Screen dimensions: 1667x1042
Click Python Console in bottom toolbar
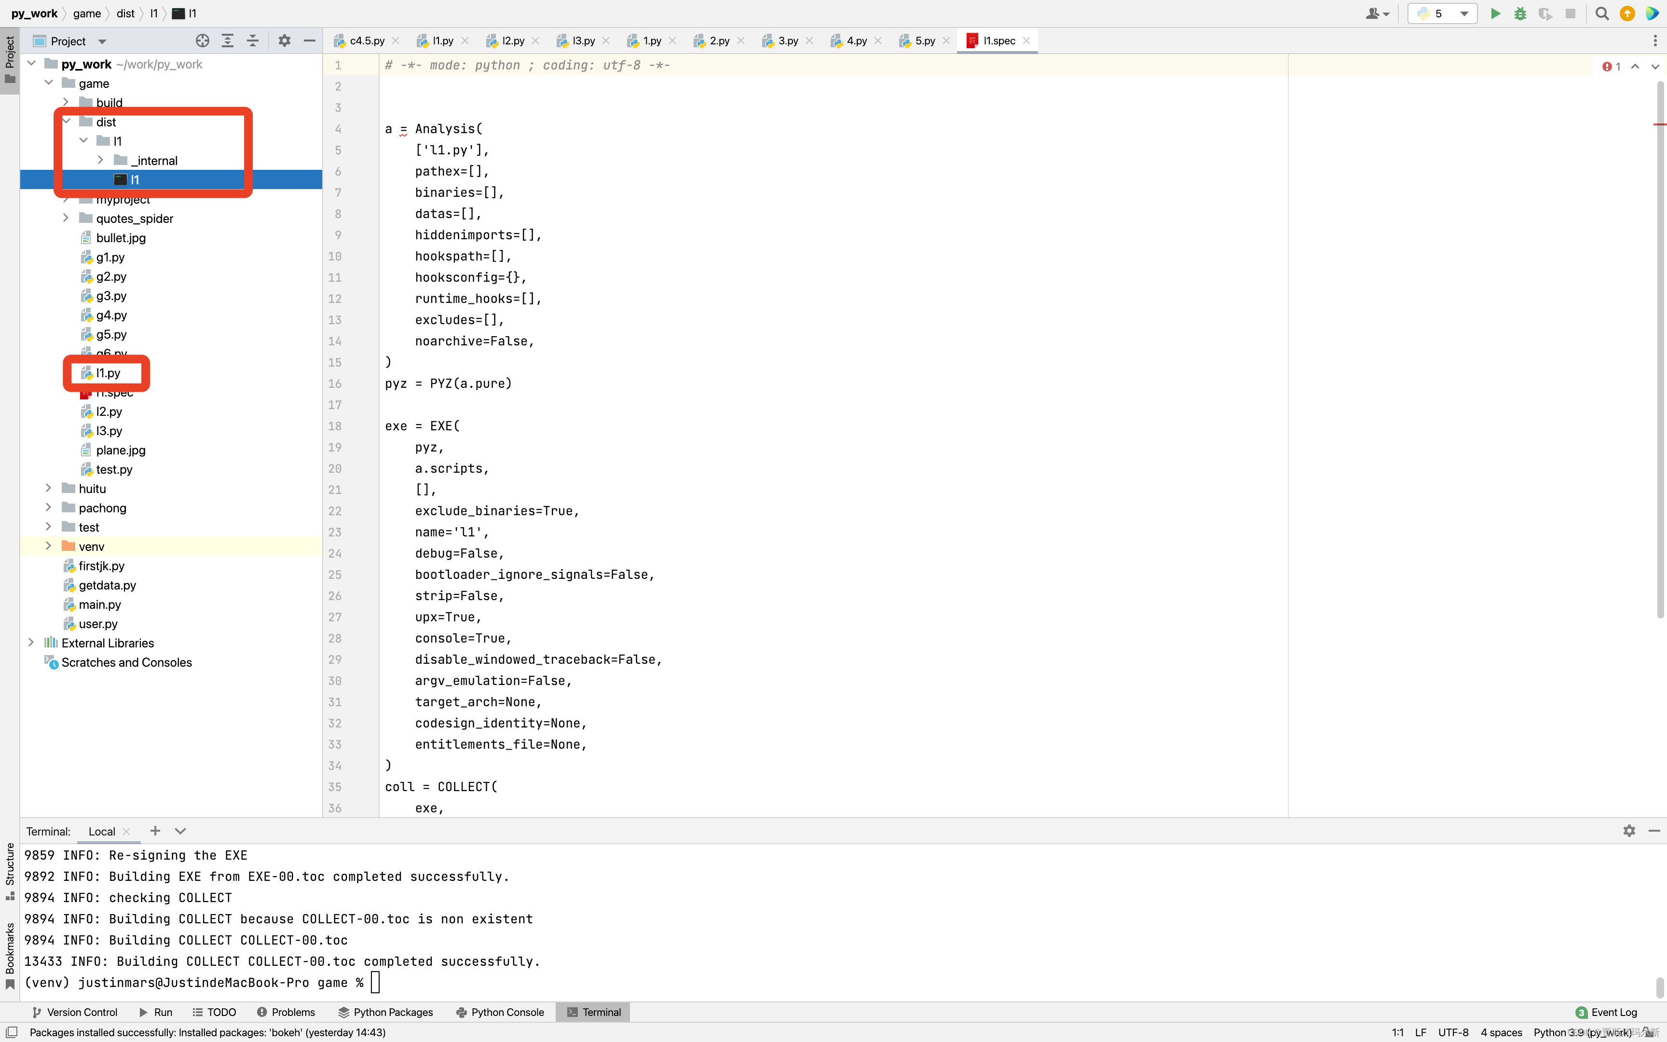507,1012
